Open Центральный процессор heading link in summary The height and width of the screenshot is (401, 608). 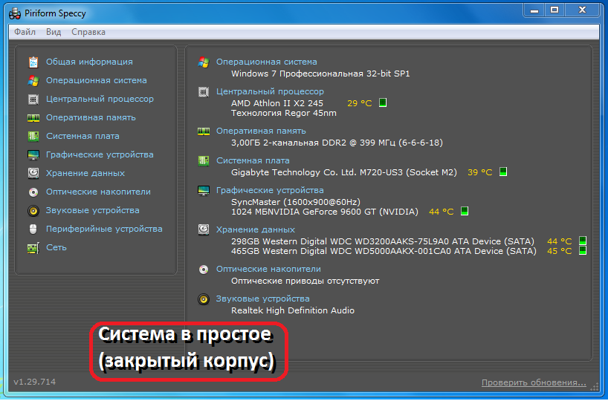(x=270, y=92)
